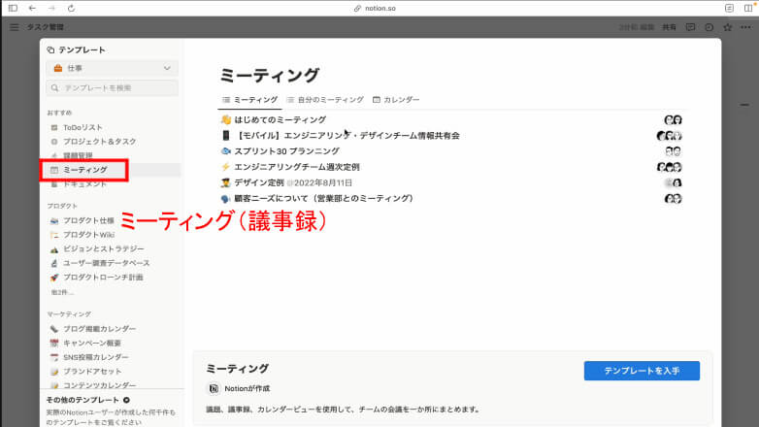Click the waving hand icon of はじめてのミーティング
This screenshot has width=759, height=427.
tap(225, 119)
